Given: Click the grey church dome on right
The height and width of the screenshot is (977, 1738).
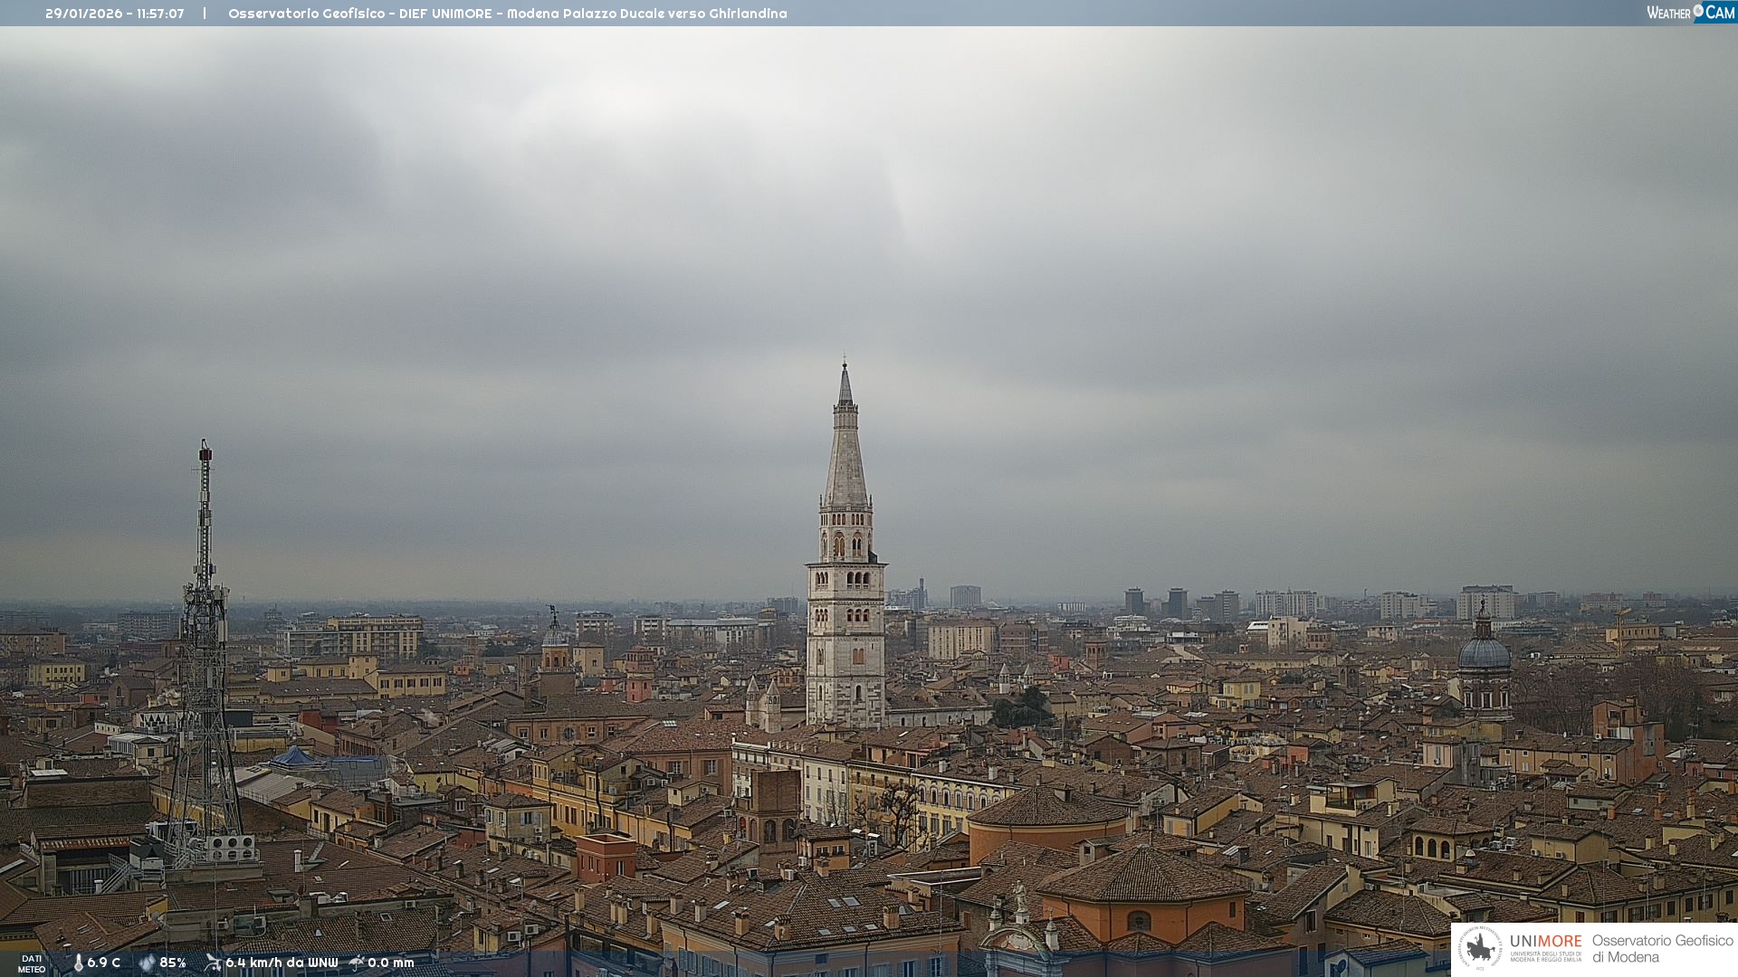Looking at the screenshot, I should coord(1484,653).
